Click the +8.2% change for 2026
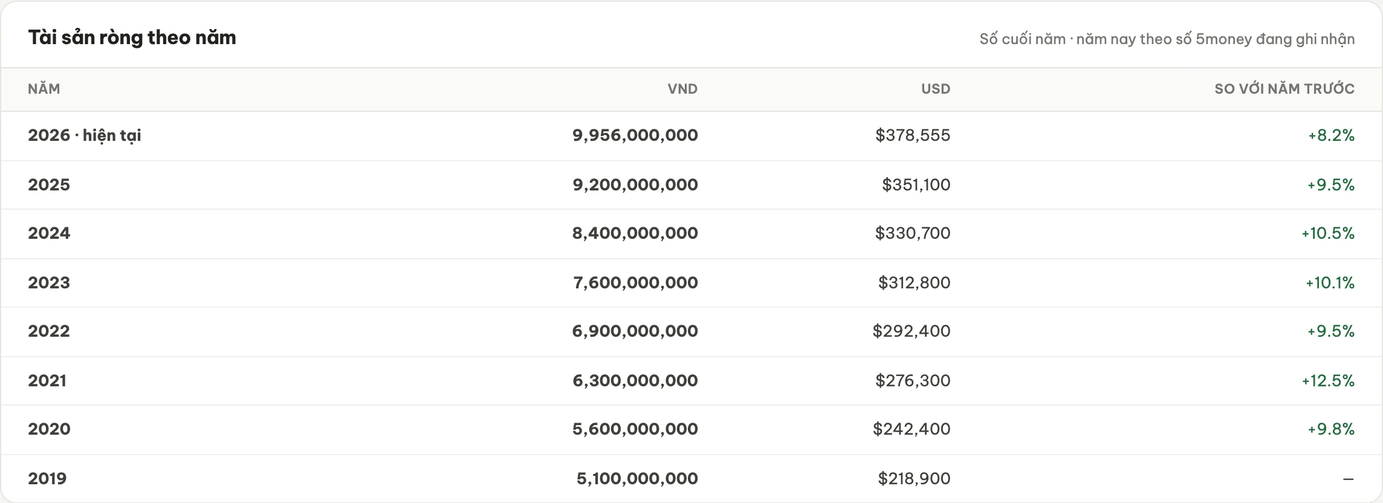This screenshot has height=503, width=1383. [1332, 135]
